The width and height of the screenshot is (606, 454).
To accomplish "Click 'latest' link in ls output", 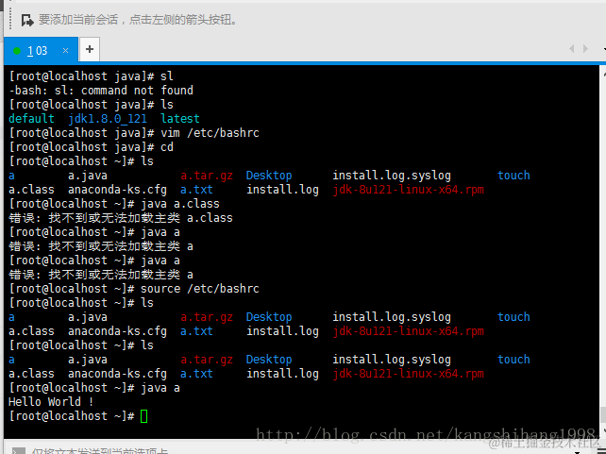I will click(x=180, y=119).
